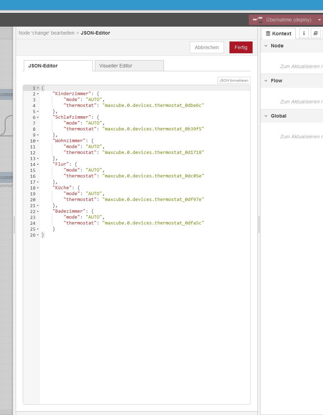Click the JSON formatieren button

point(234,80)
